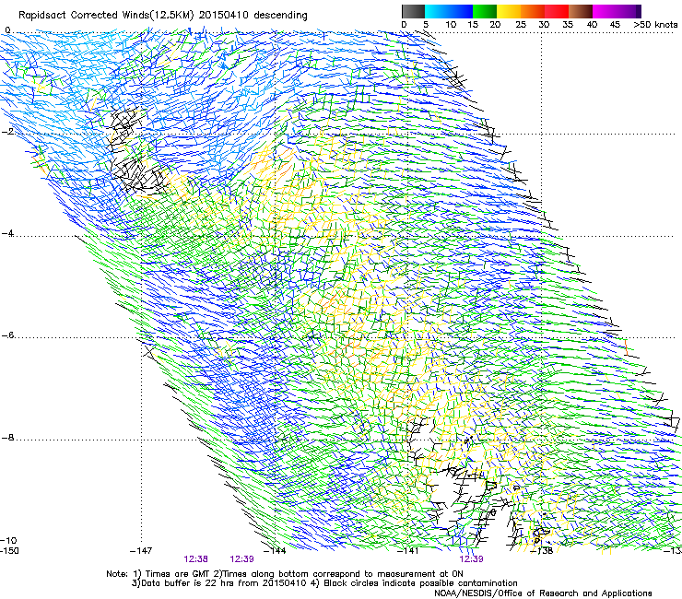Click the -10 latitude axis label

coord(8,540)
